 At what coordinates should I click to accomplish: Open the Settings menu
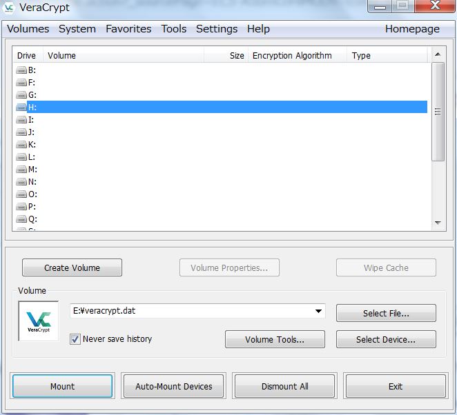[x=217, y=29]
